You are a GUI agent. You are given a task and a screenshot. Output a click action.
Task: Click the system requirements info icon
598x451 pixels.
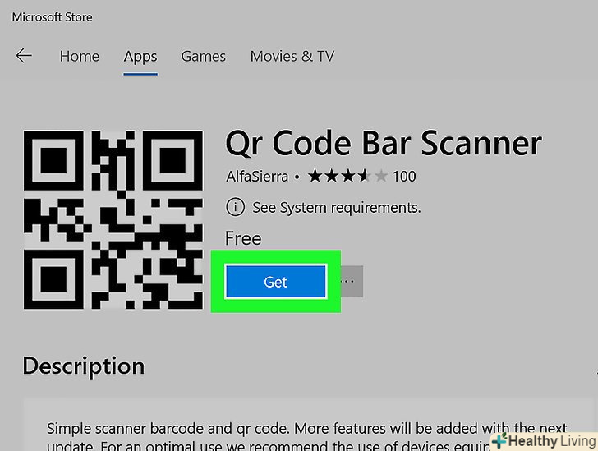tap(235, 207)
